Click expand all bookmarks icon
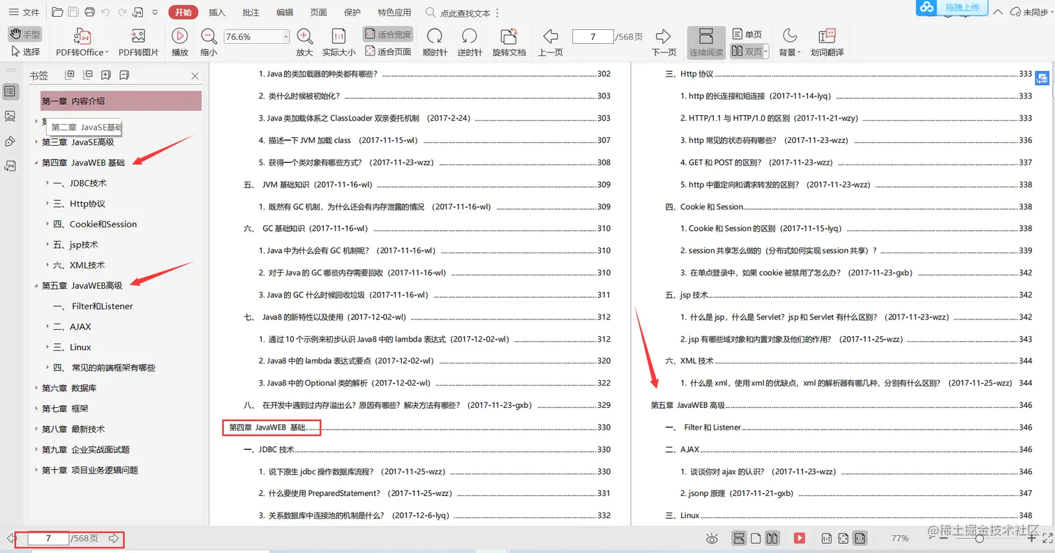Image resolution: width=1055 pixels, height=553 pixels. point(70,75)
